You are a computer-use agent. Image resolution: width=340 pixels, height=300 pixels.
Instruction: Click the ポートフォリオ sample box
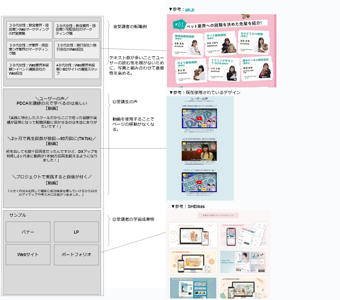pyautogui.click(x=77, y=255)
